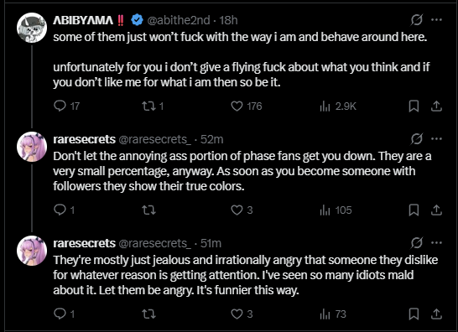Share the reply with 73 views
This screenshot has height=332, width=458.
436,314
